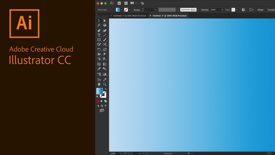Click the Stroke label link

[x=137, y=10]
